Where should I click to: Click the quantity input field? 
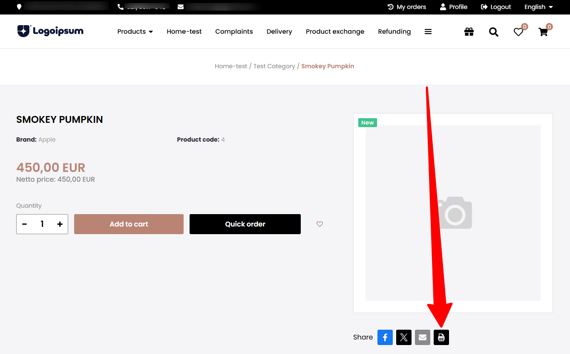42,224
